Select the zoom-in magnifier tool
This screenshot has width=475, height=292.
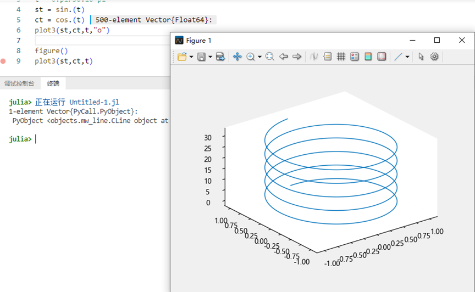click(251, 57)
